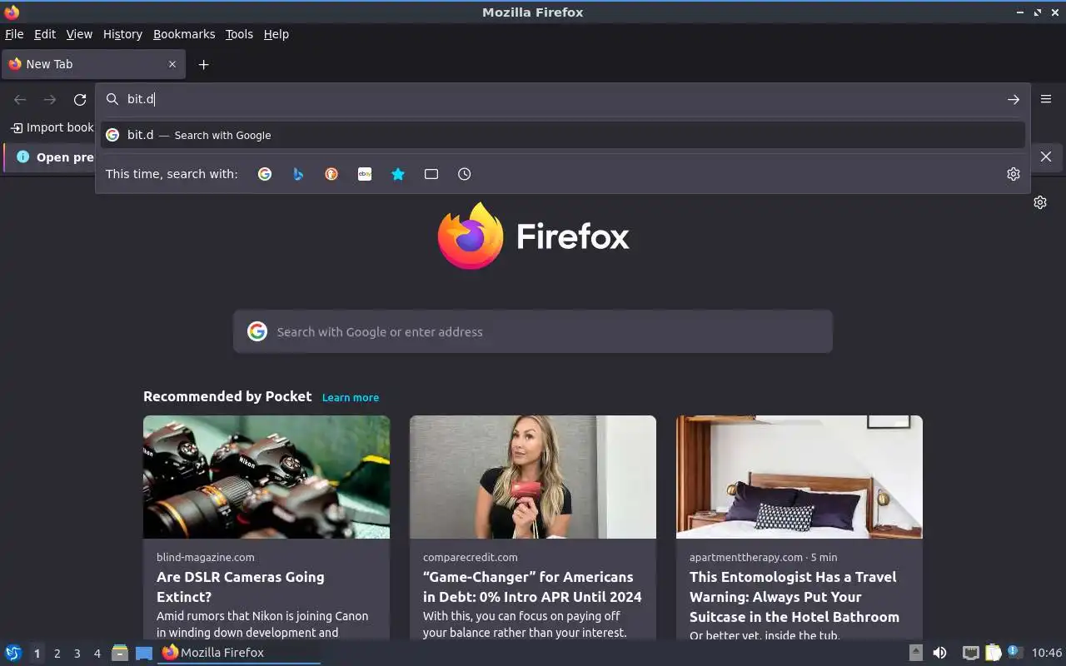Image resolution: width=1066 pixels, height=666 pixels.
Task: Click 'Search with Google or enter address' box
Action: [533, 331]
